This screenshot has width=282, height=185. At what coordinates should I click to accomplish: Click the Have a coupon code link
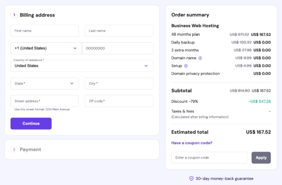tap(192, 143)
